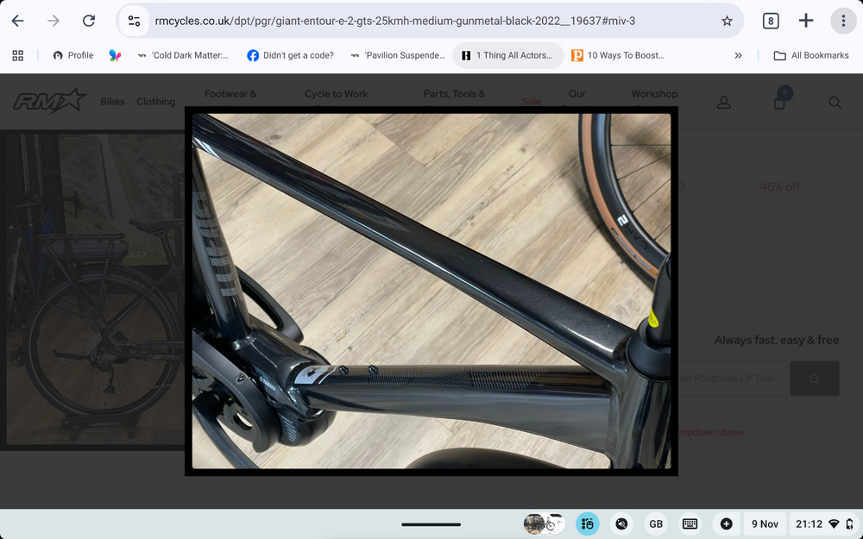Bookmark this page using the star icon
The width and height of the screenshot is (863, 539).
728,21
